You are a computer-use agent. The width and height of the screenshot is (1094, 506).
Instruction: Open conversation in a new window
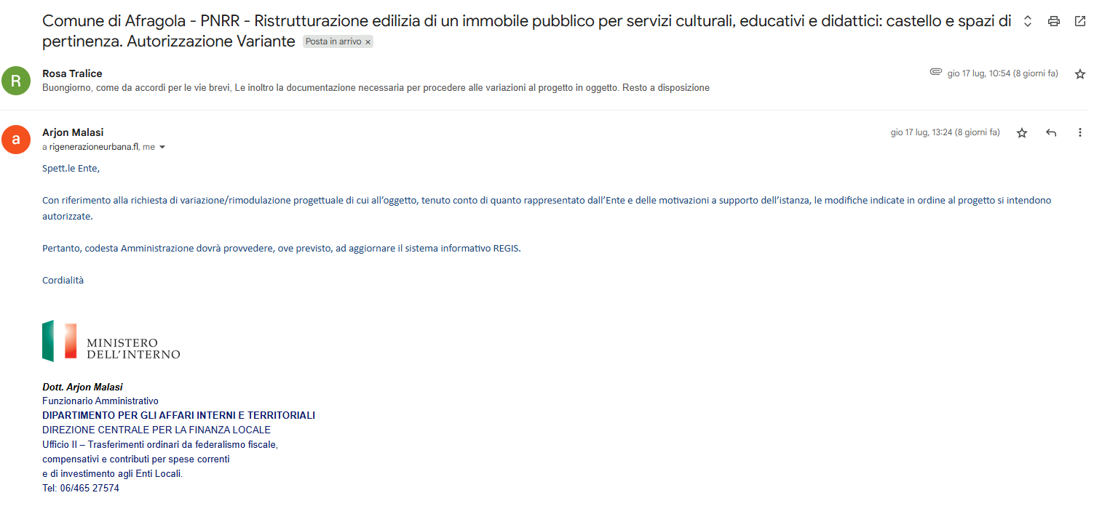(x=1079, y=21)
